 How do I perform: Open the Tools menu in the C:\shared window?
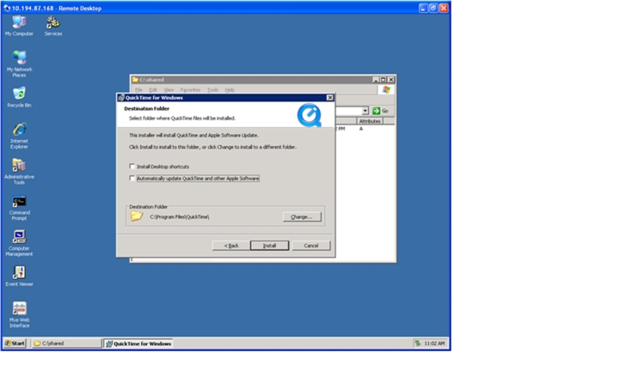212,90
